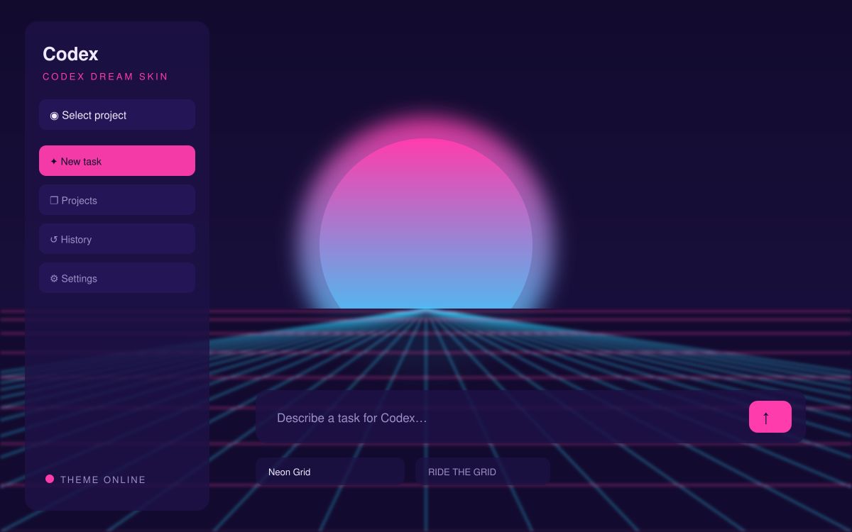Start a New task
Screen dimensions: 852x532
tap(117, 161)
